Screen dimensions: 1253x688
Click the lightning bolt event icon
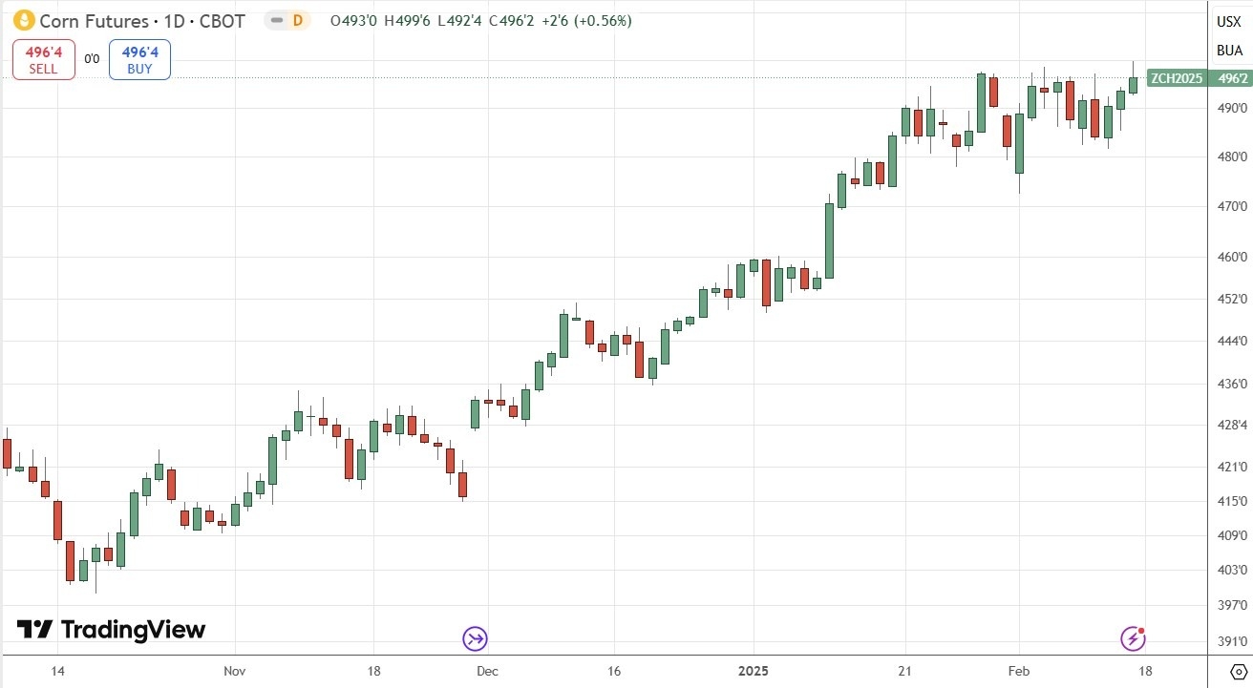click(1133, 637)
